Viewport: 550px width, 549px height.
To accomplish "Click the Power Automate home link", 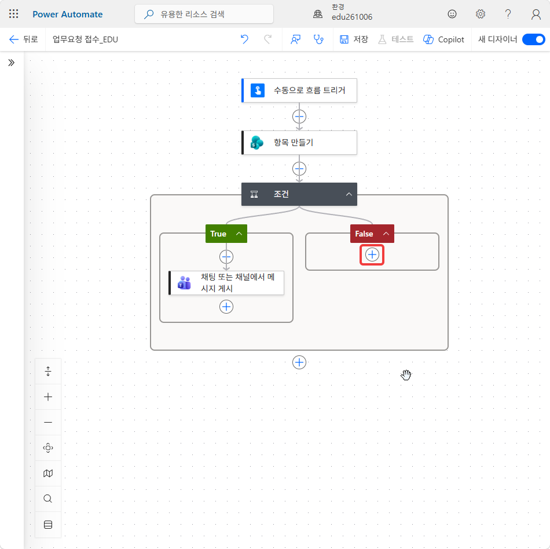I will point(68,14).
